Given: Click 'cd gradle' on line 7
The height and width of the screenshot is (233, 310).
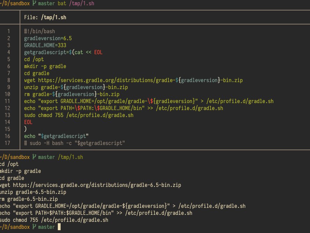Looking at the screenshot, I should click(x=36, y=73).
